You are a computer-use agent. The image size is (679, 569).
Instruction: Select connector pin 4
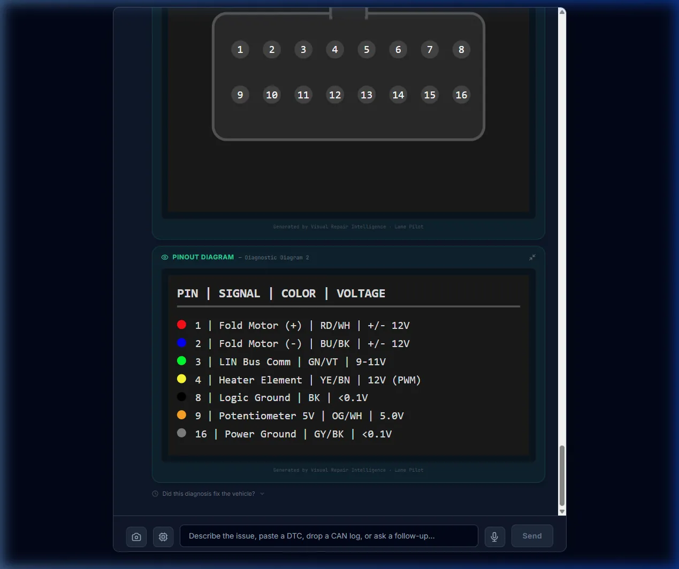(335, 50)
